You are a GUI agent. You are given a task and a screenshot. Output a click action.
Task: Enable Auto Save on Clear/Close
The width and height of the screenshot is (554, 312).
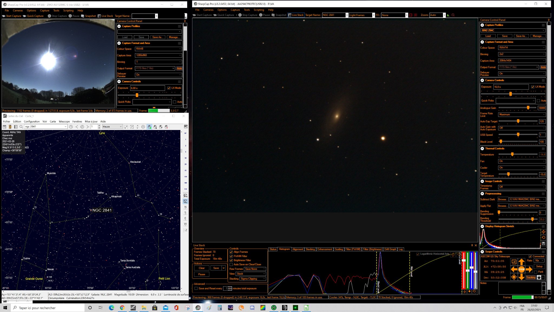pyautogui.click(x=231, y=265)
